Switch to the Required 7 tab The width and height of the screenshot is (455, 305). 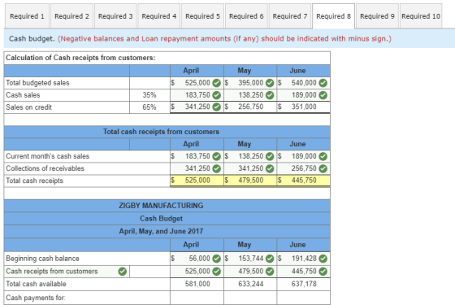pyautogui.click(x=290, y=16)
